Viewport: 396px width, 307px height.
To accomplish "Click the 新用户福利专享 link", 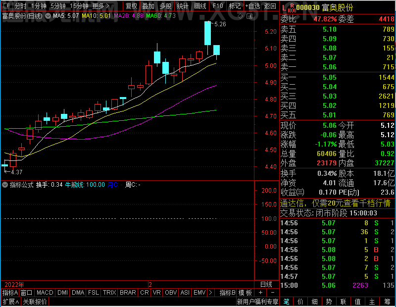I will point(257,302).
